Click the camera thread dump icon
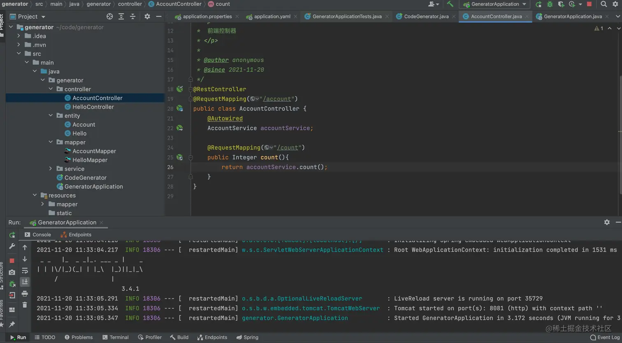The image size is (622, 343). pos(12,272)
